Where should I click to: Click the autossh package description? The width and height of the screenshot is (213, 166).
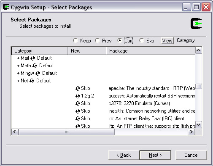pyautogui.click(x=152, y=96)
